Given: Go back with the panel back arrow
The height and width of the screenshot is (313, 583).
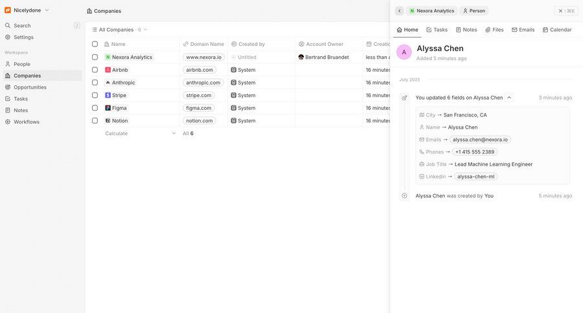Looking at the screenshot, I should (x=399, y=11).
